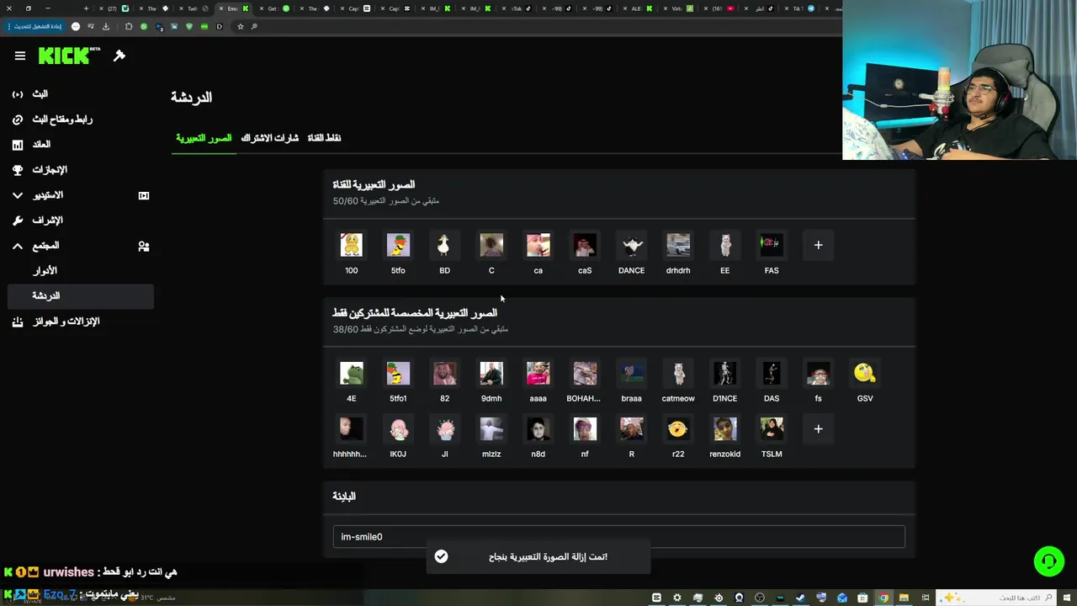Switch to شارات الاشتراك tab
The height and width of the screenshot is (606, 1077).
click(x=270, y=138)
